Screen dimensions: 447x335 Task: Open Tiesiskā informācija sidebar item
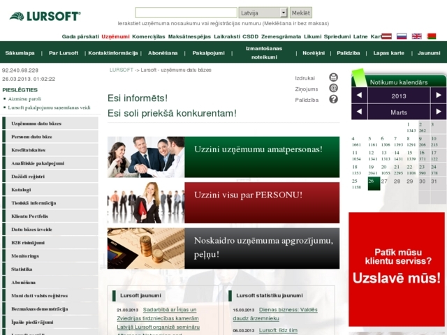pyautogui.click(x=50, y=203)
